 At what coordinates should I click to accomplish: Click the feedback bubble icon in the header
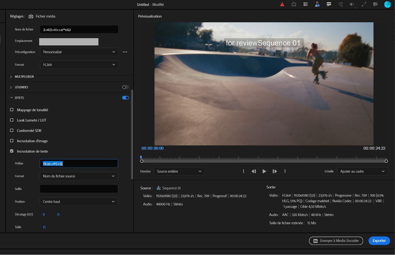pos(375,4)
